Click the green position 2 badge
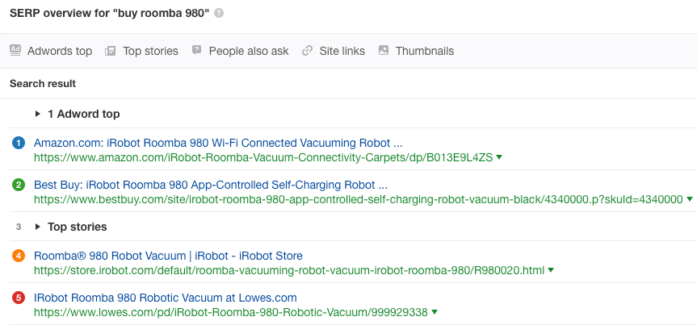The width and height of the screenshot is (697, 325). pyautogui.click(x=19, y=185)
